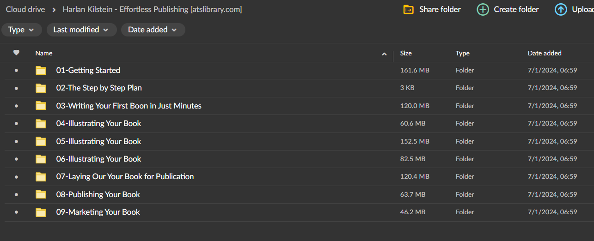Click the 09-Marketing Your Book folder icon
The image size is (594, 241).
coord(41,212)
